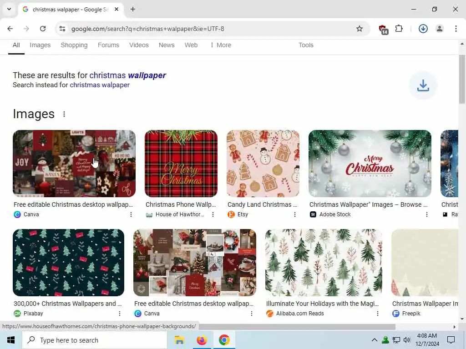466x349 pixels.
Task: Open more options for first Canva result
Action: pyautogui.click(x=131, y=214)
